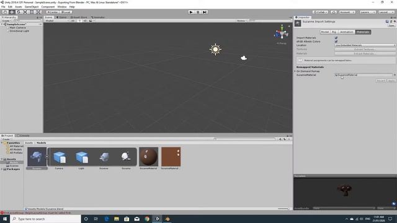The width and height of the screenshot is (397, 223).
Task: Open the Location dropdown for materials
Action: (x=365, y=45)
